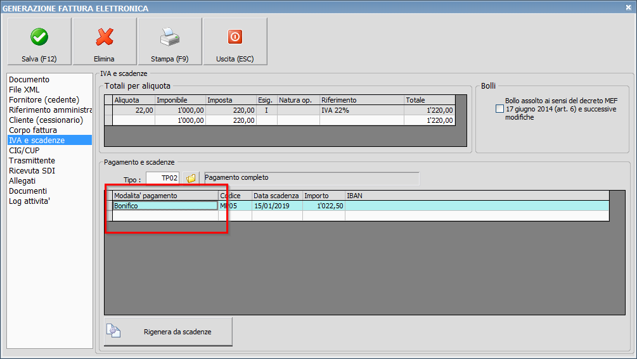This screenshot has width=637, height=359.
Task: Click the empty IBAN cell in the Bonifico row
Action: (477, 206)
